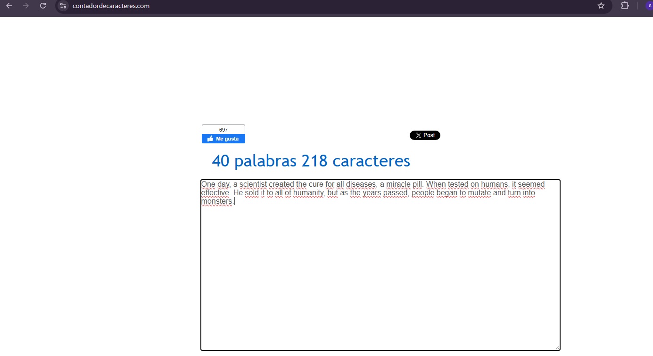
Task: Click the browser forward arrow
Action: [26, 6]
